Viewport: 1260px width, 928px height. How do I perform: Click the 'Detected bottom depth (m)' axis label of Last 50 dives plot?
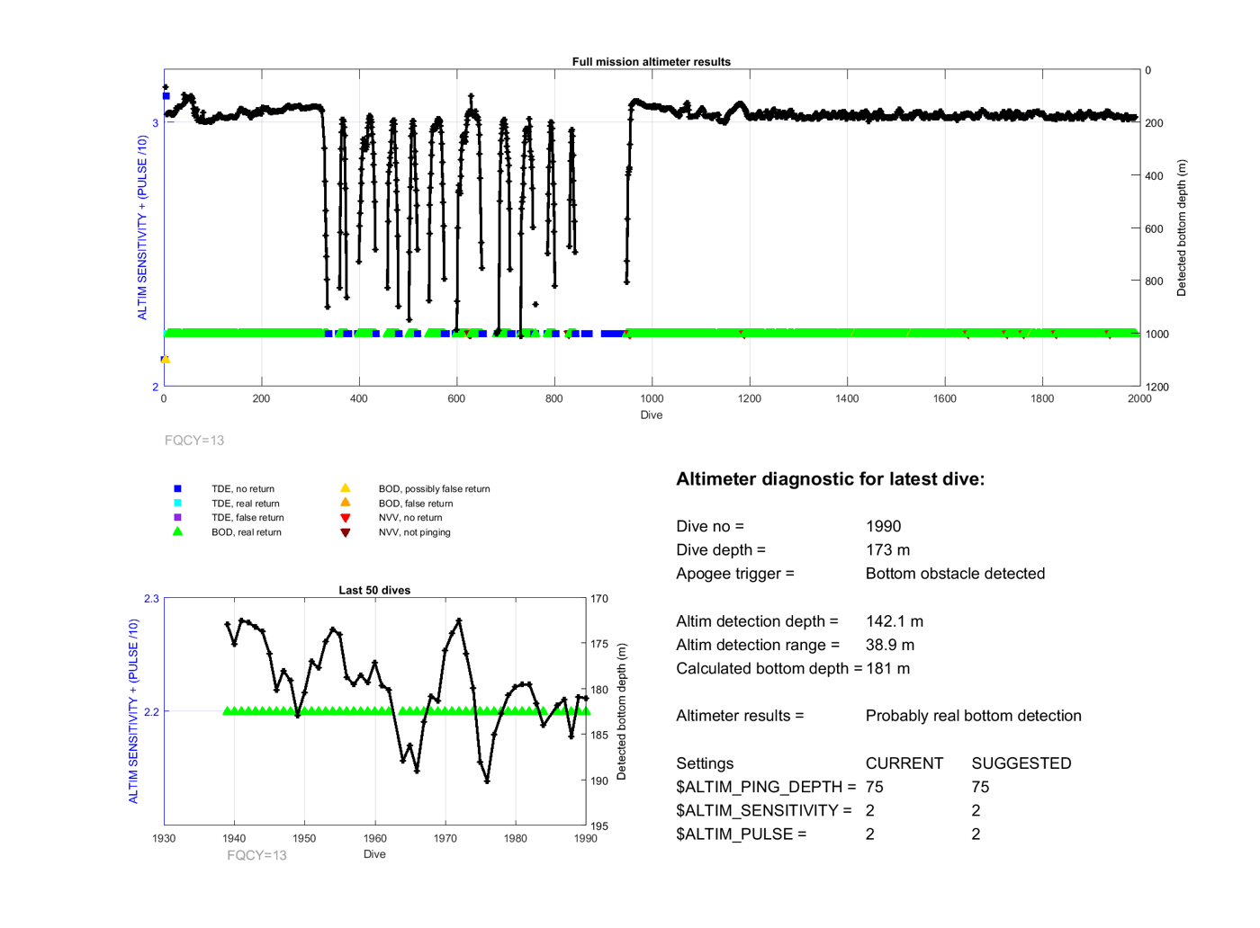621,711
